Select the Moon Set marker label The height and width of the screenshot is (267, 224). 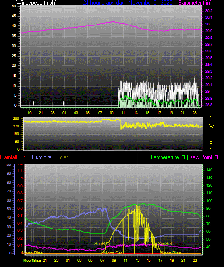pos(113,253)
